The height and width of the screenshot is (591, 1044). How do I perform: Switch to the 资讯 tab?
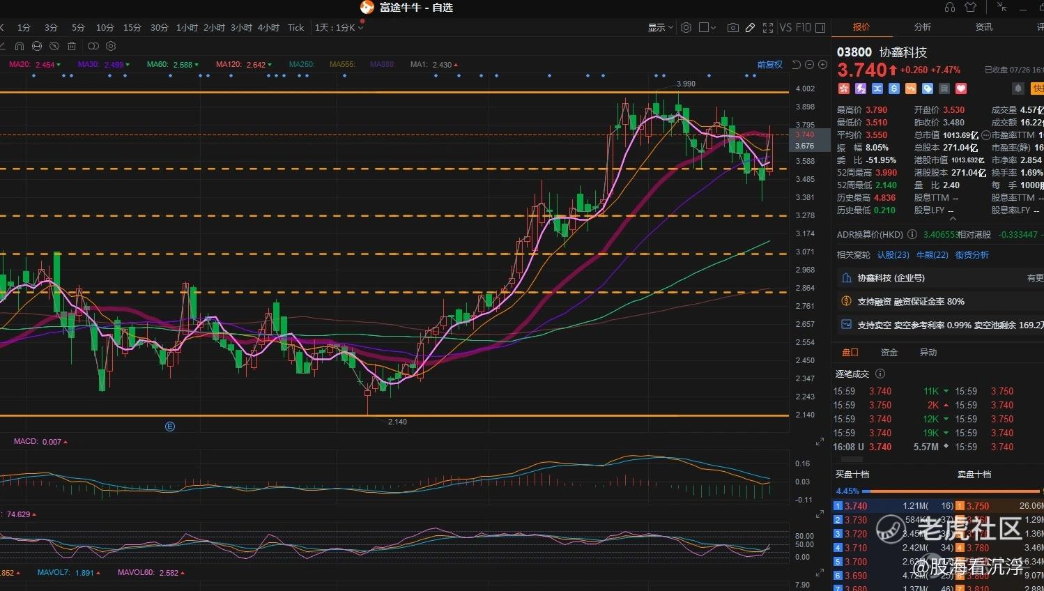[x=984, y=27]
